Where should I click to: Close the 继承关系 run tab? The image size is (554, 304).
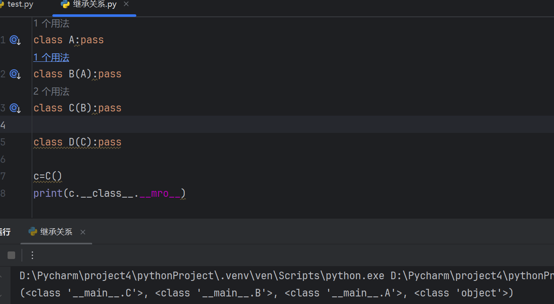pyautogui.click(x=83, y=232)
